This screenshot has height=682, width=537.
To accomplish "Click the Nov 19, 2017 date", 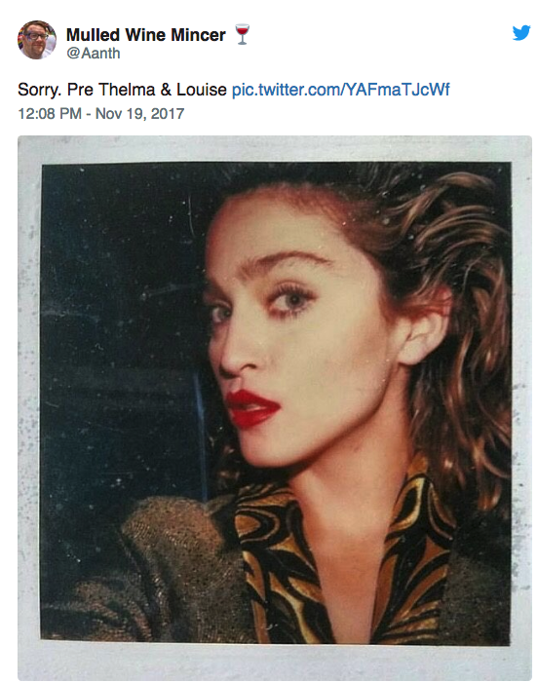I will pyautogui.click(x=139, y=114).
